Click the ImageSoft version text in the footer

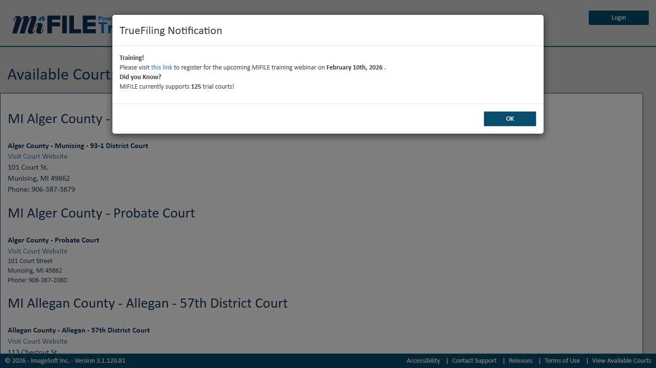[65, 361]
